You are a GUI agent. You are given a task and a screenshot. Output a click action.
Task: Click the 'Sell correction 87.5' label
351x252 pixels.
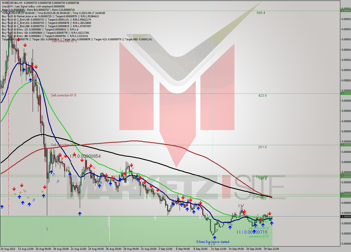64,41
